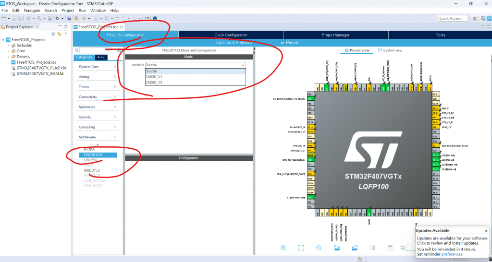Expand the Connectivity category

(x=115, y=97)
